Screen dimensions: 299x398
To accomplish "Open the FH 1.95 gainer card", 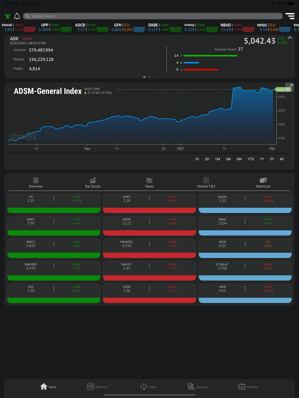I will tap(54, 203).
